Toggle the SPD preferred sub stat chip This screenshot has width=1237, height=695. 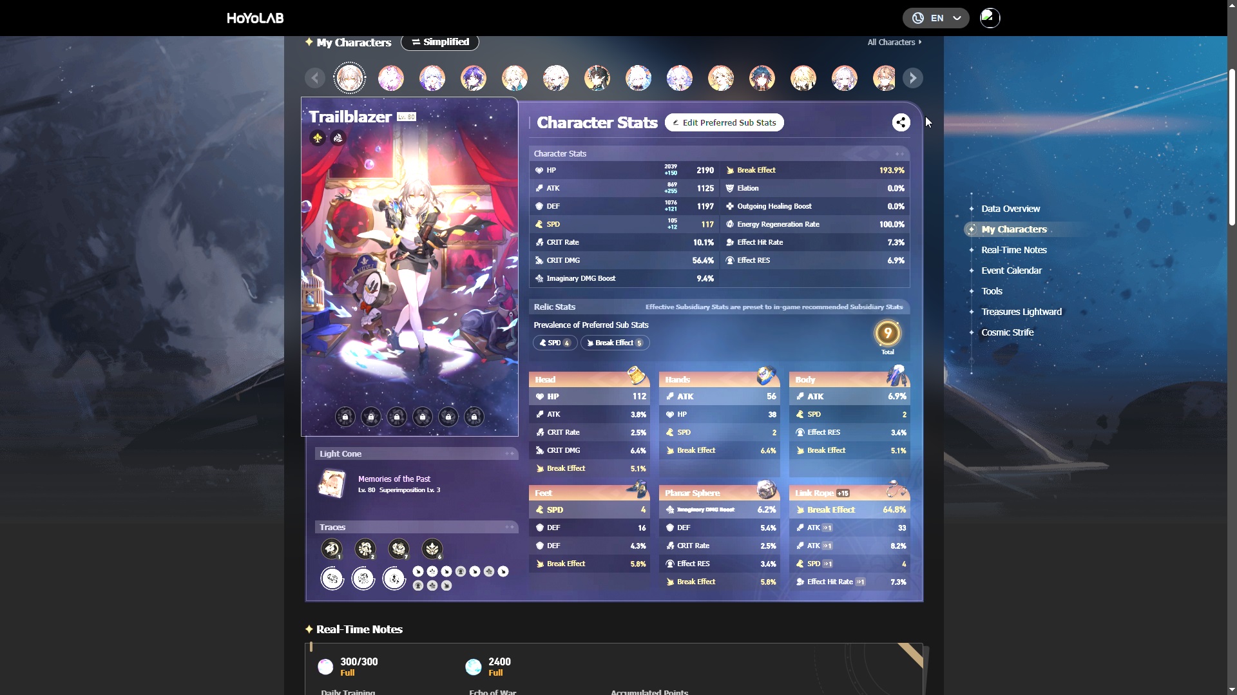pos(555,343)
